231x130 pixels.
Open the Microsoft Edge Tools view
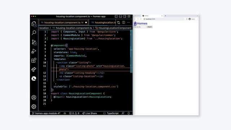(x=34, y=79)
